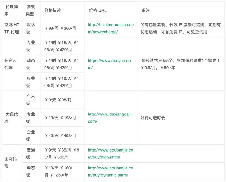This screenshot has width=226, height=182.
Task: Click the 价格描述 column header
Action: click(x=63, y=10)
